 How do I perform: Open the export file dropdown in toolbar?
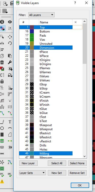[5, 3]
